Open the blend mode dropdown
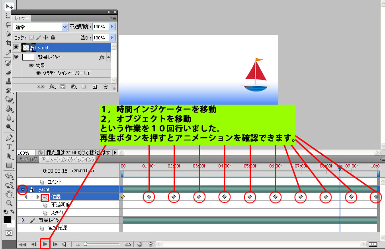Viewport: 385px width, 249px height. (x=64, y=27)
